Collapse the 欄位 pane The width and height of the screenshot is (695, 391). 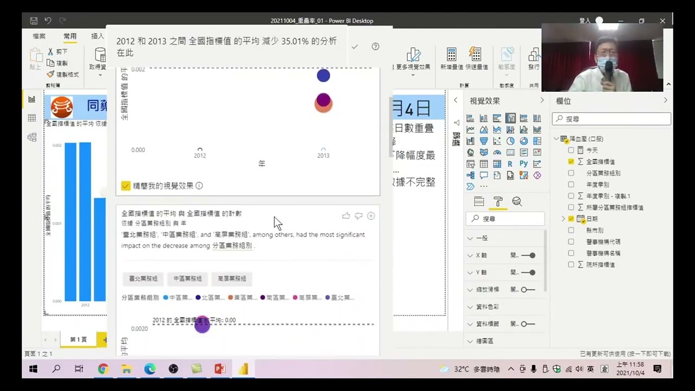(x=666, y=100)
